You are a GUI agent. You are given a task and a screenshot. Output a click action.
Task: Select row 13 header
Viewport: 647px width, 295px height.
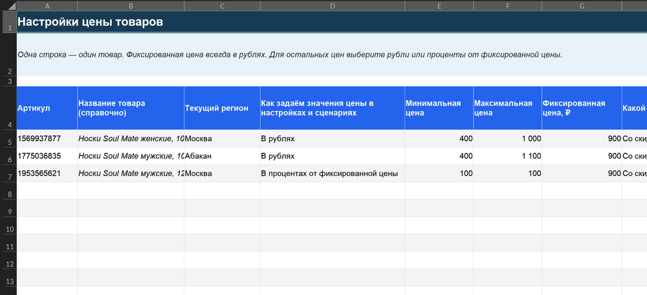8,278
